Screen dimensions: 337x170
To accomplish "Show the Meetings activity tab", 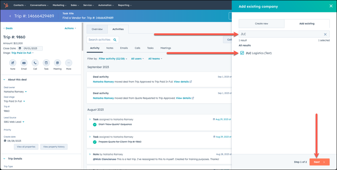I will pos(166,48).
